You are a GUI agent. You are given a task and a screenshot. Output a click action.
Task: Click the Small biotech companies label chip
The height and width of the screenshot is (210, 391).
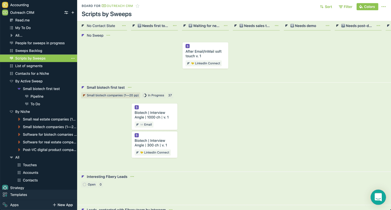111,95
